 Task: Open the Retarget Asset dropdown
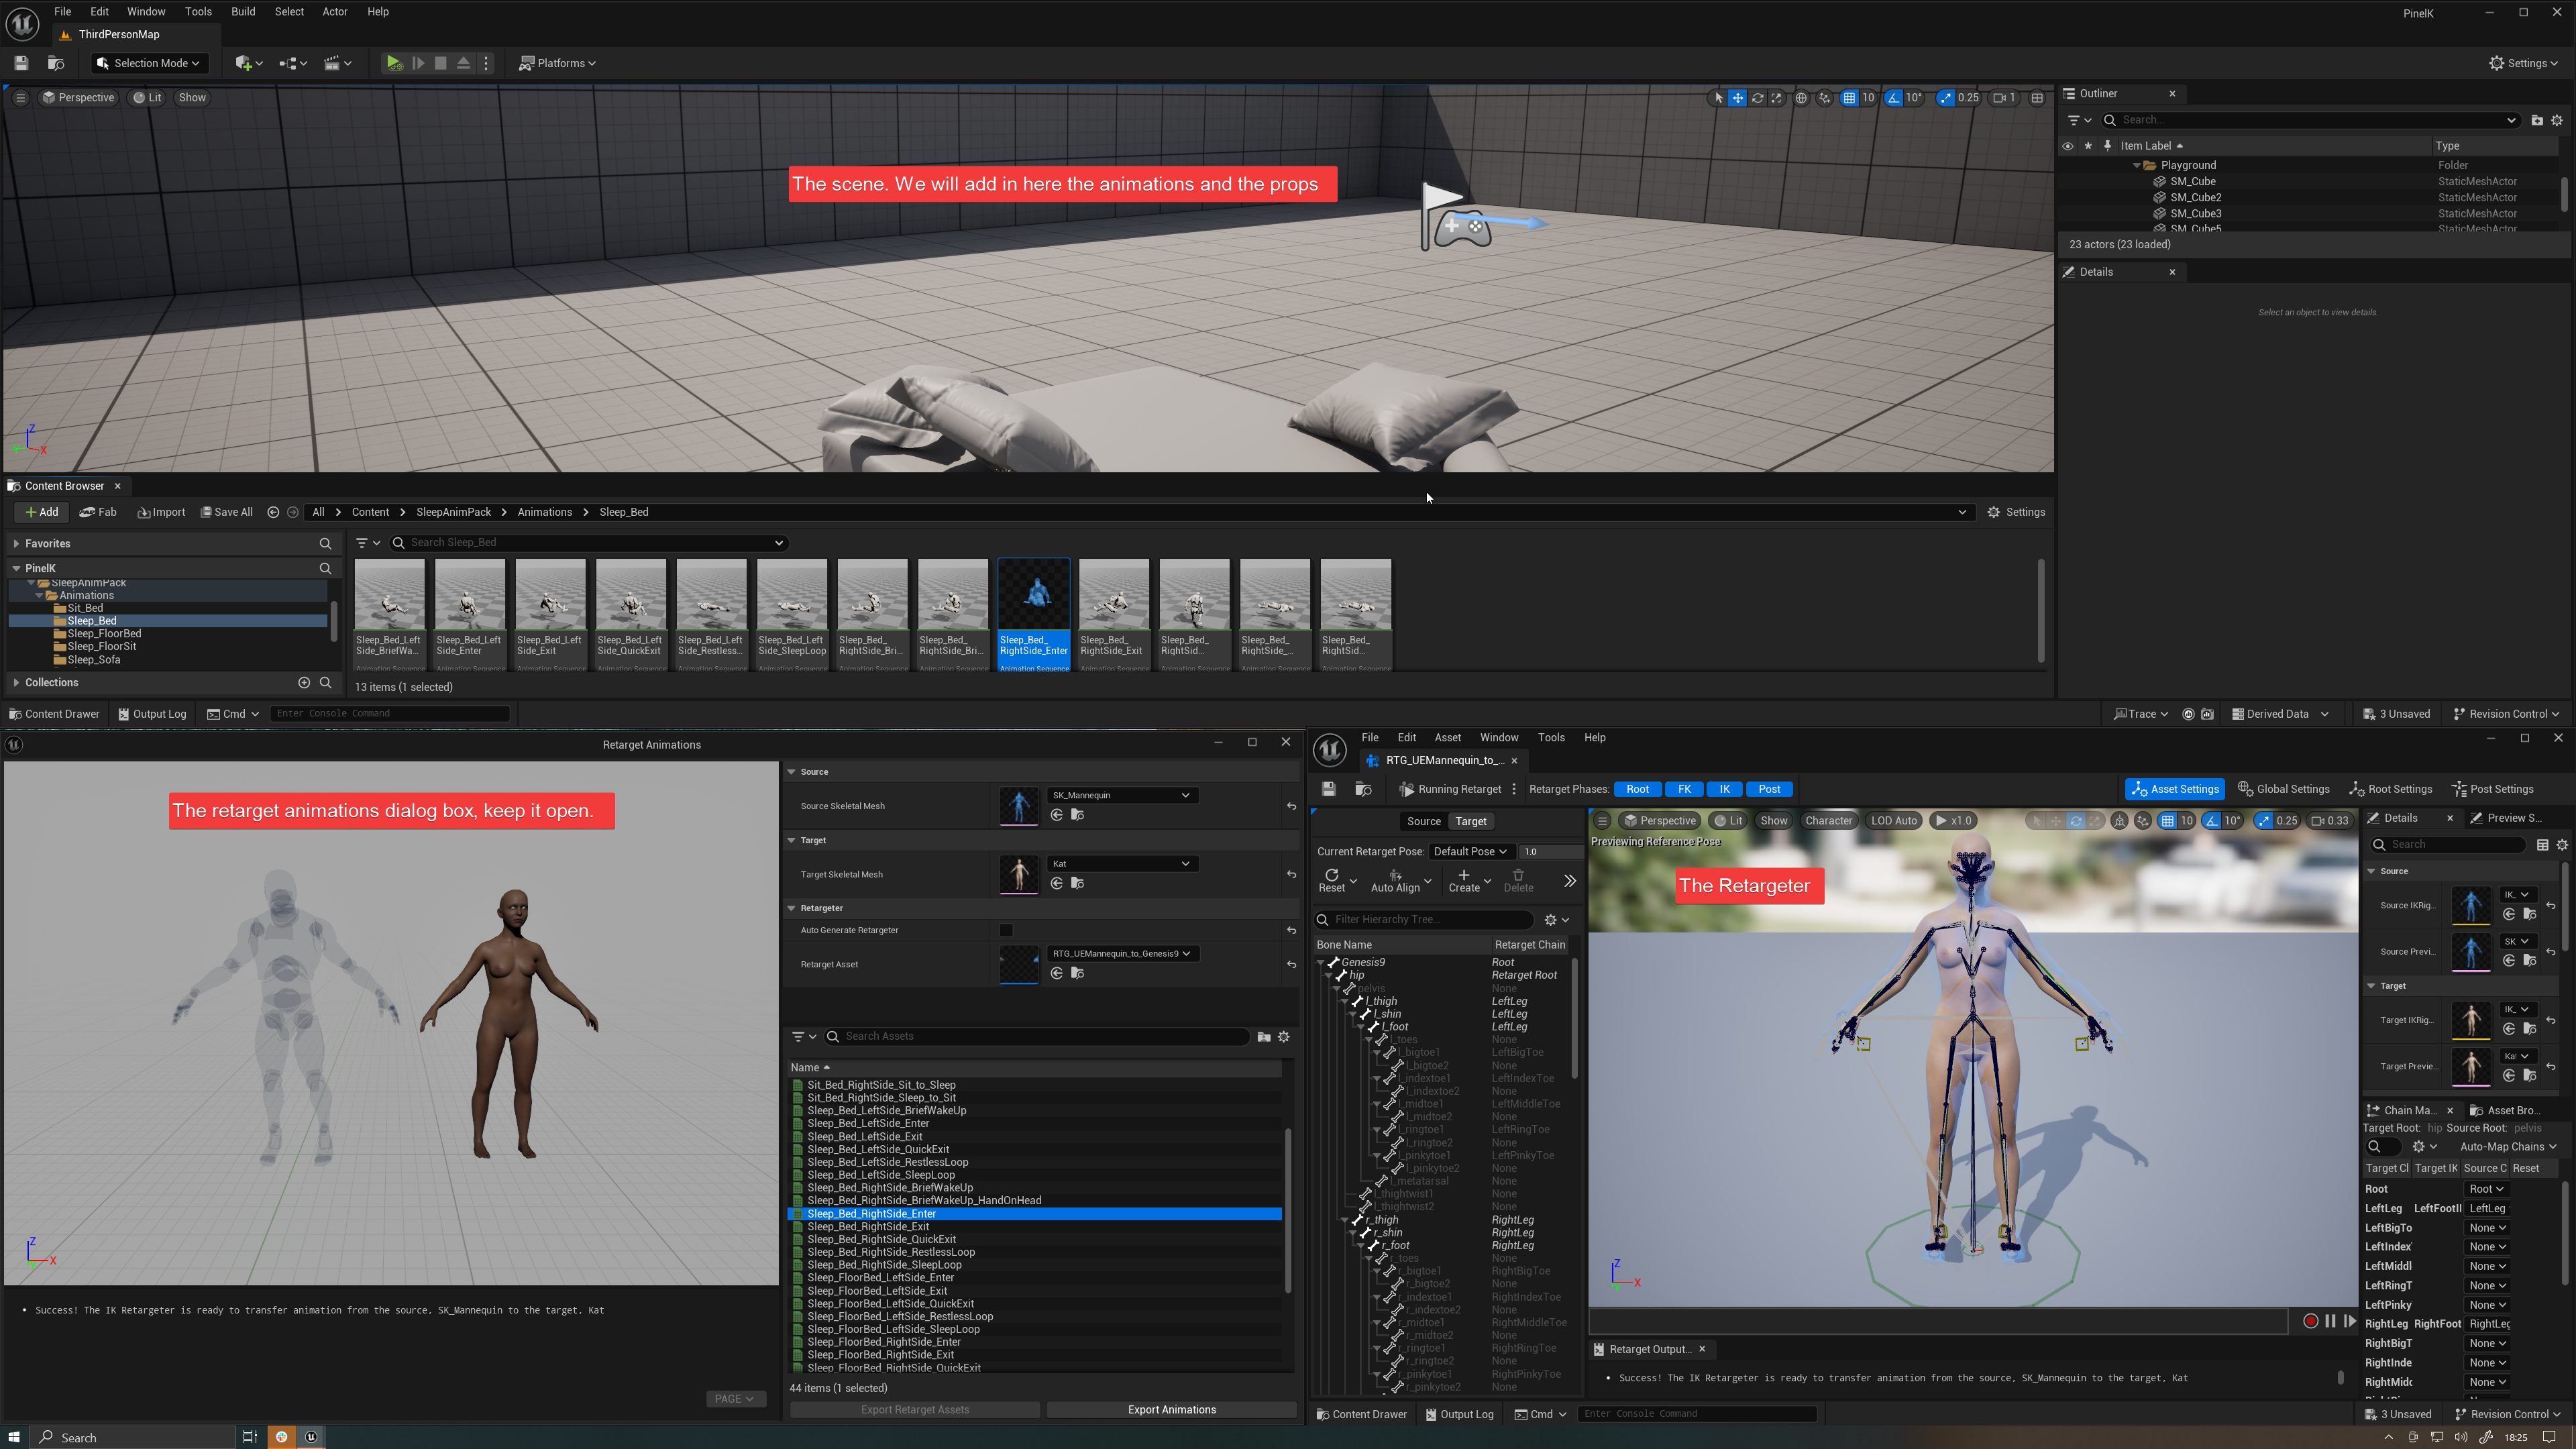point(1121,953)
